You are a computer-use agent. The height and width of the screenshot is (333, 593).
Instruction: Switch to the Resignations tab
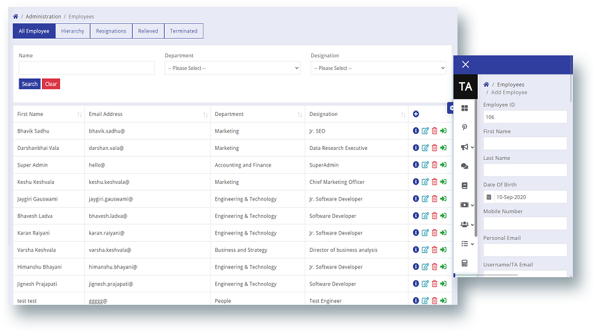(x=111, y=31)
